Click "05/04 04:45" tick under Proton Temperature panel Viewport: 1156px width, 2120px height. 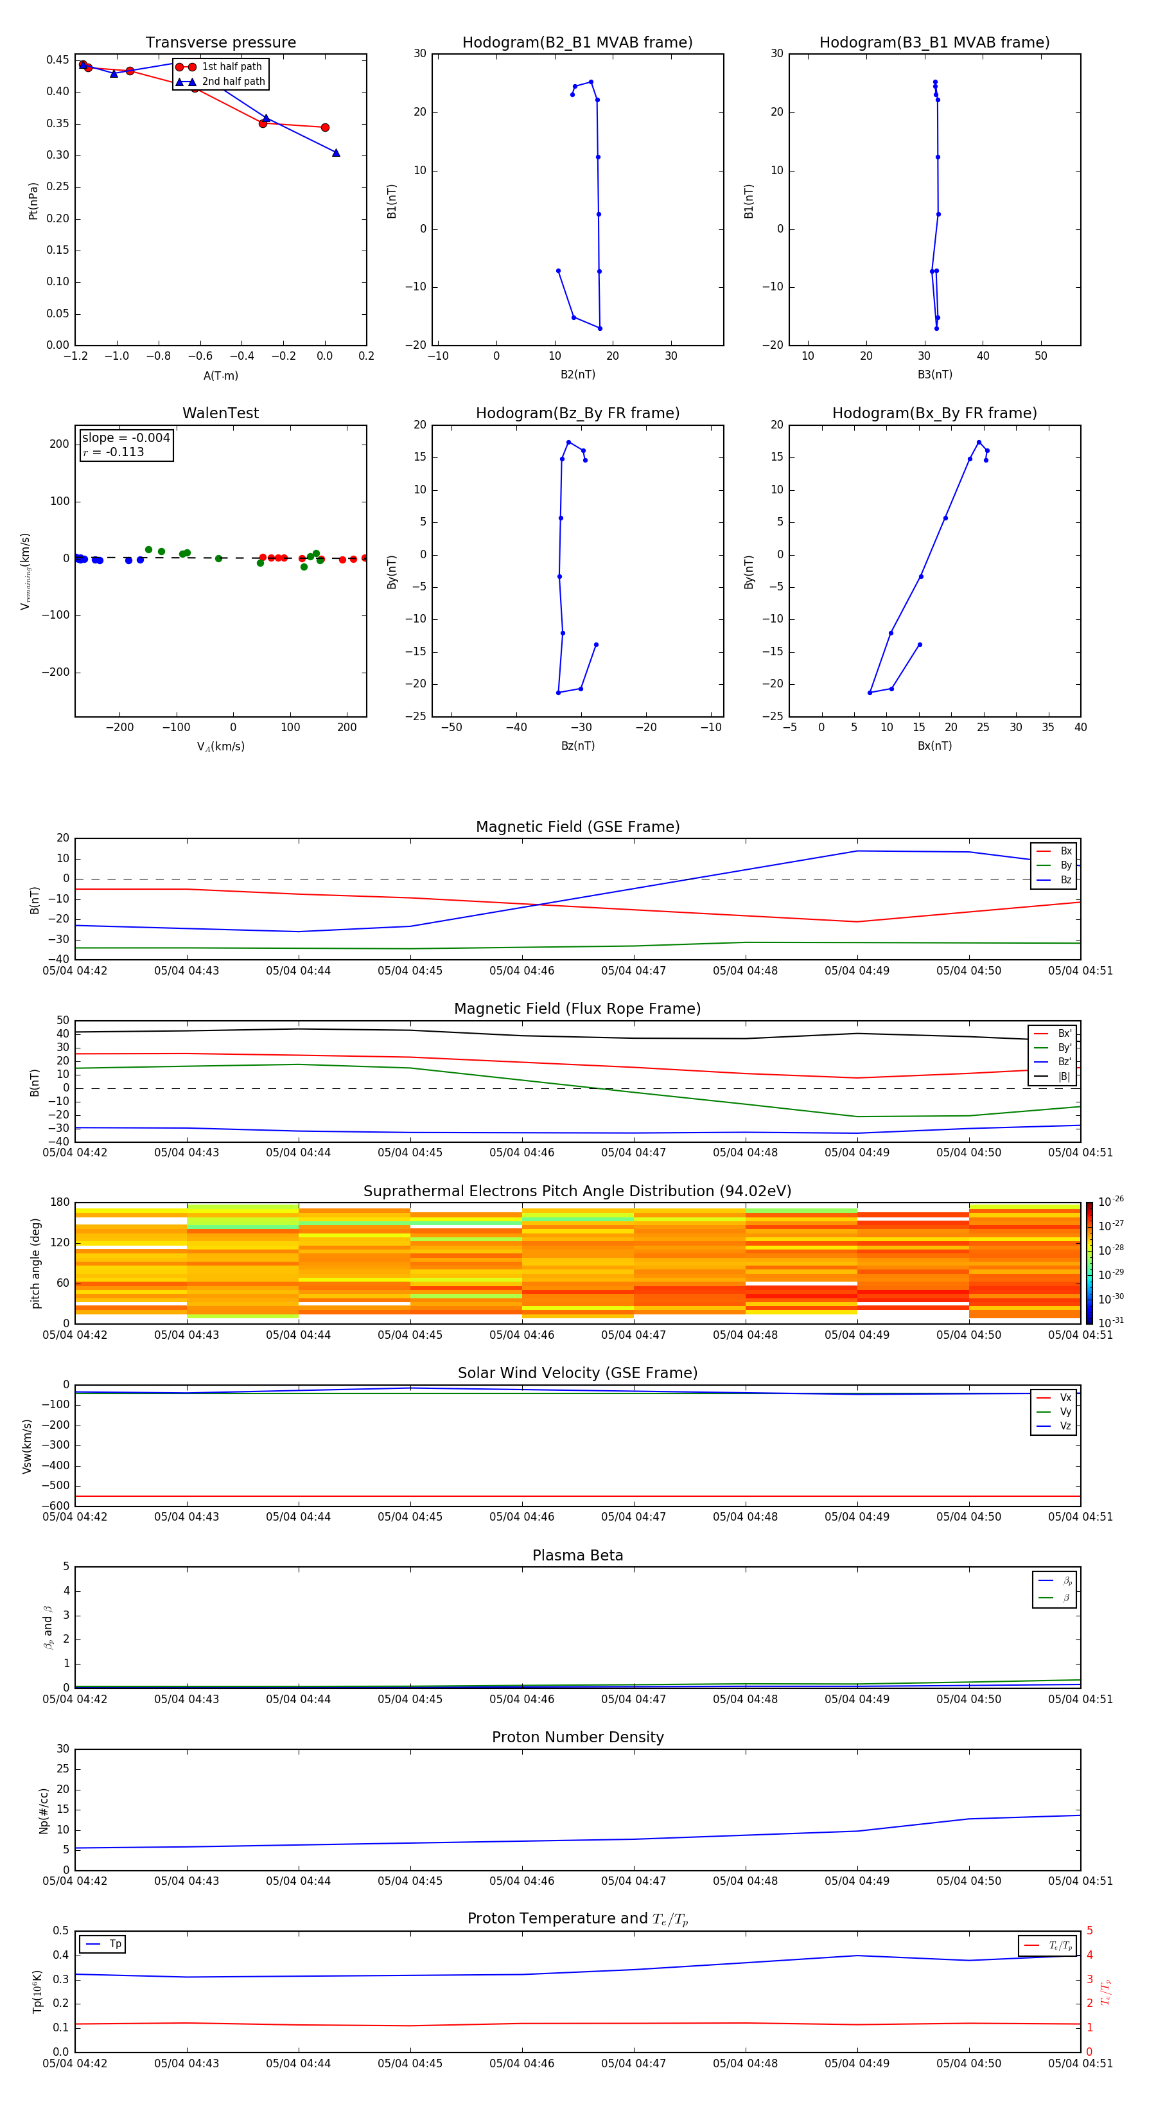410,2063
